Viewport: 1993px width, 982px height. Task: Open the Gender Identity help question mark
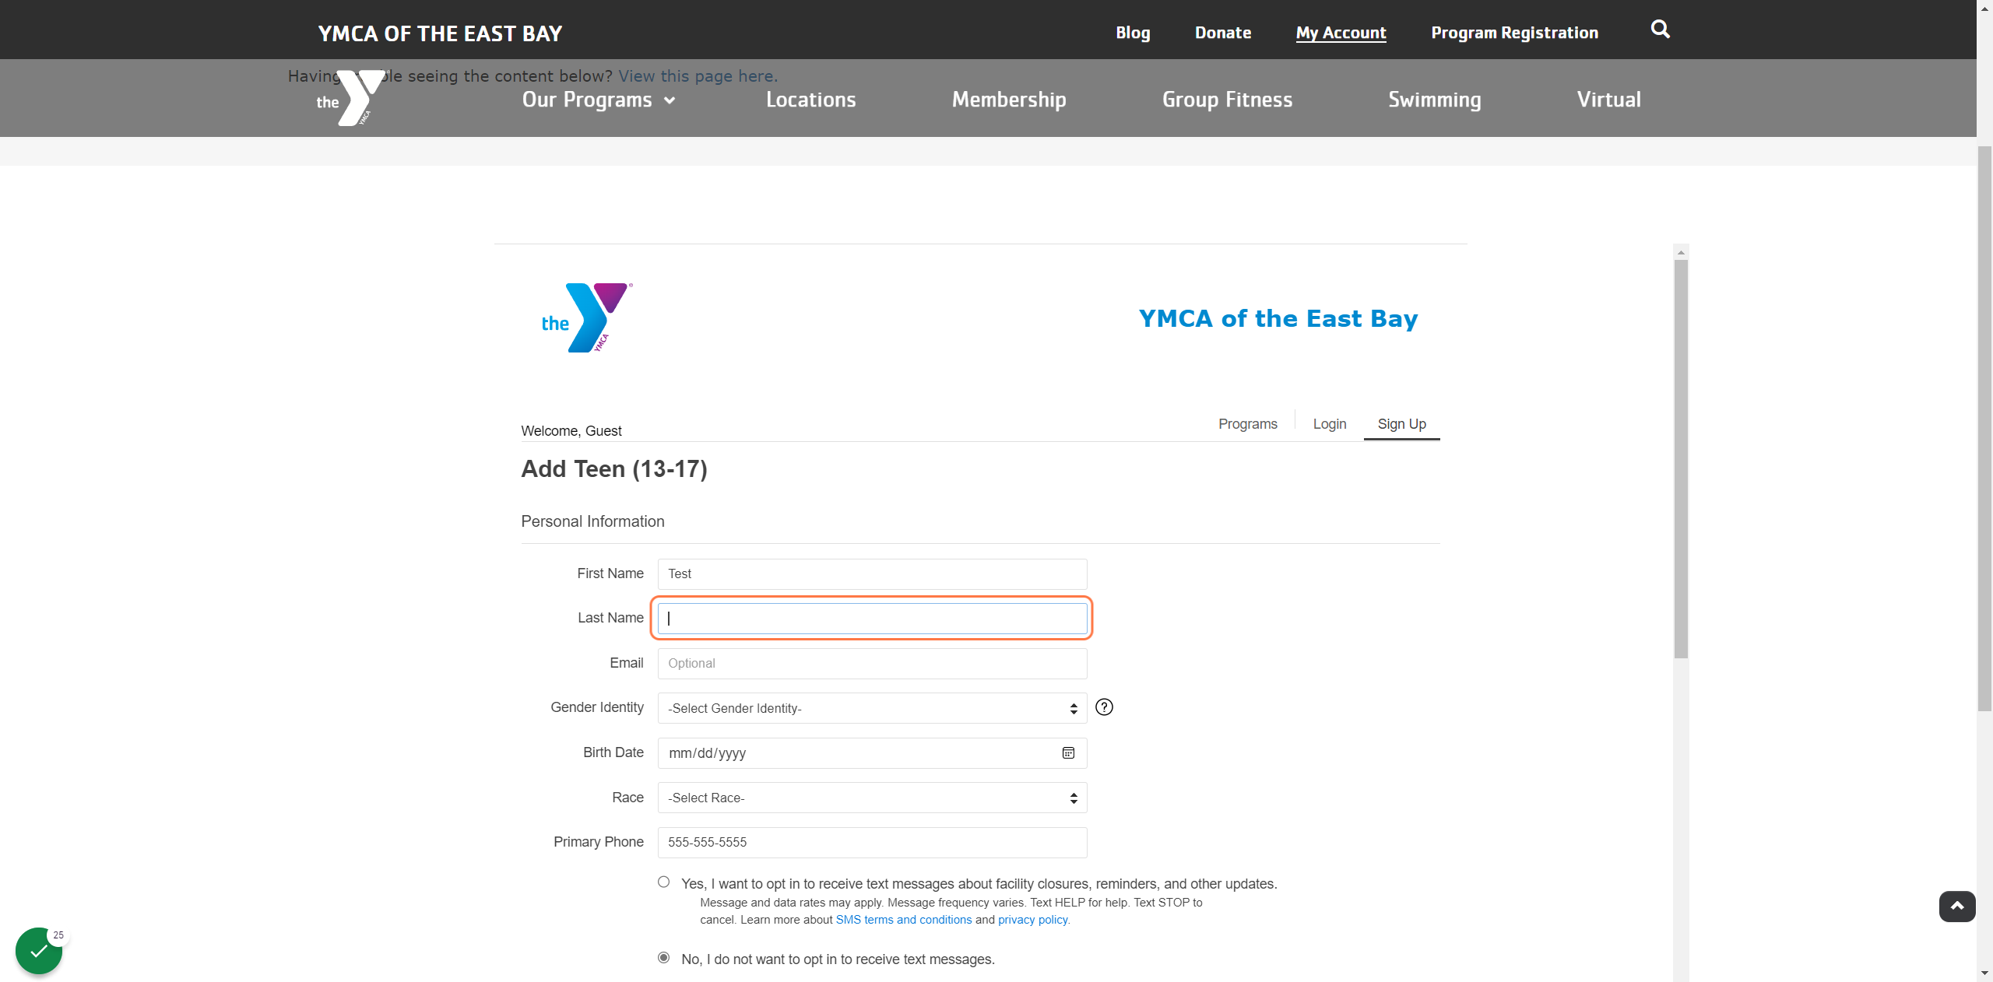click(x=1104, y=707)
